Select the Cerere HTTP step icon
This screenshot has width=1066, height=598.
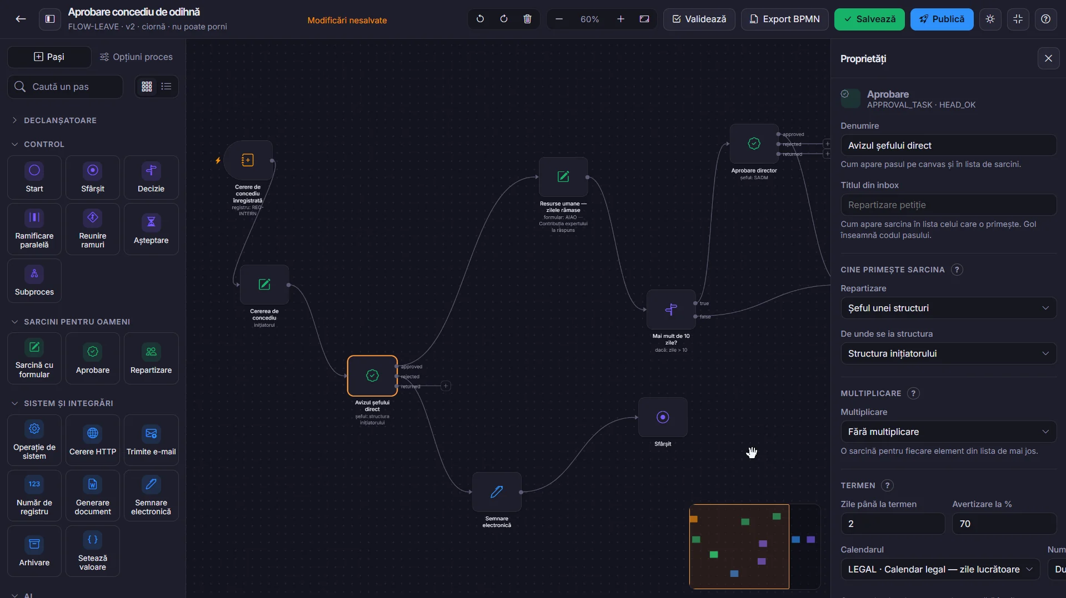(x=93, y=440)
